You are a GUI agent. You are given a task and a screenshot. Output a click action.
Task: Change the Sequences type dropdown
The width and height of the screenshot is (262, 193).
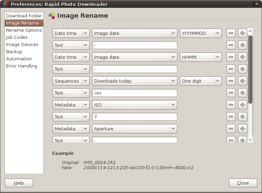(x=71, y=81)
